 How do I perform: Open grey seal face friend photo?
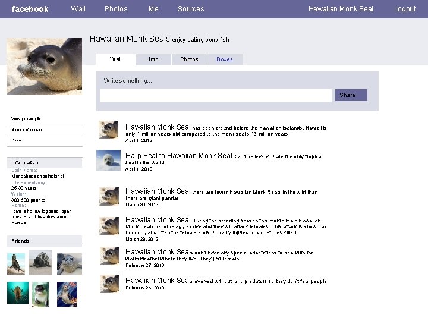point(70,264)
